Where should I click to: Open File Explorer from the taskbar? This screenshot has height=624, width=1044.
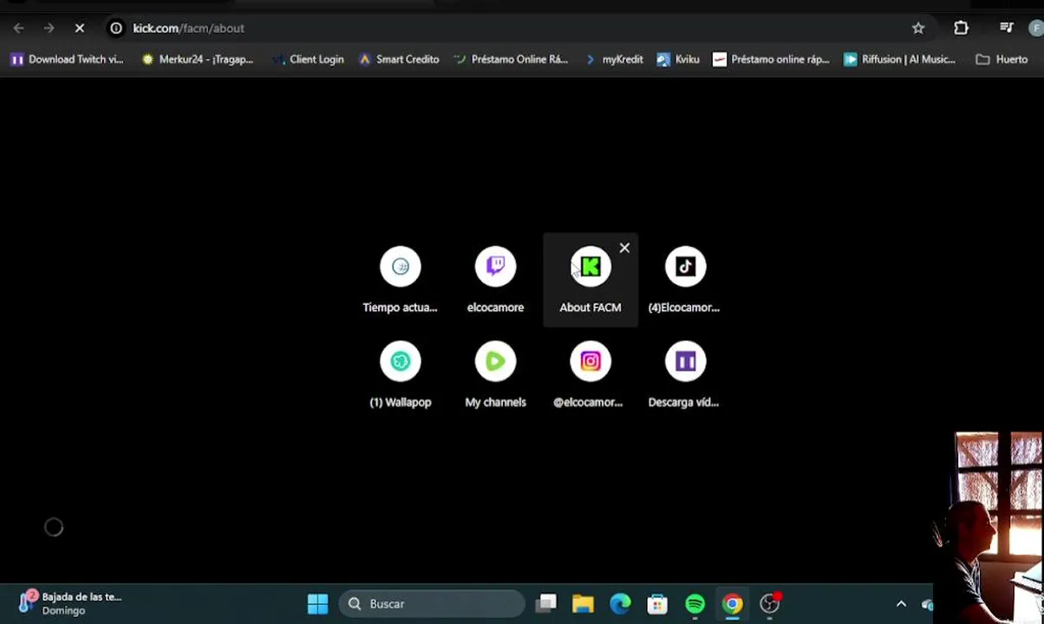click(583, 604)
